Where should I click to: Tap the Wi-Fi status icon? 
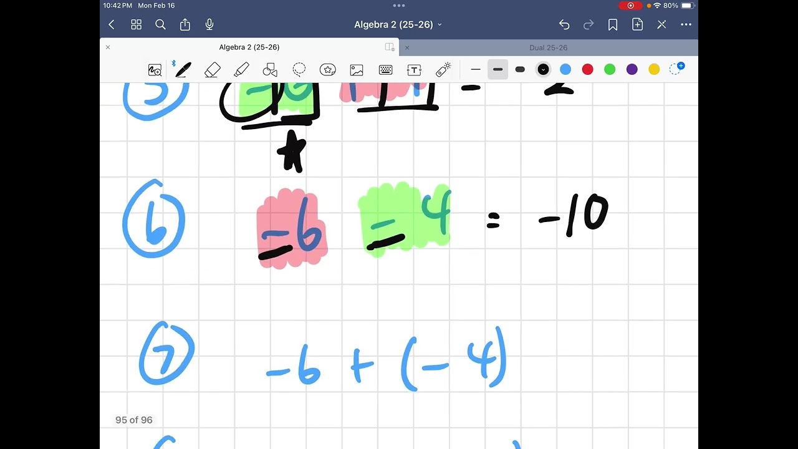point(657,5)
